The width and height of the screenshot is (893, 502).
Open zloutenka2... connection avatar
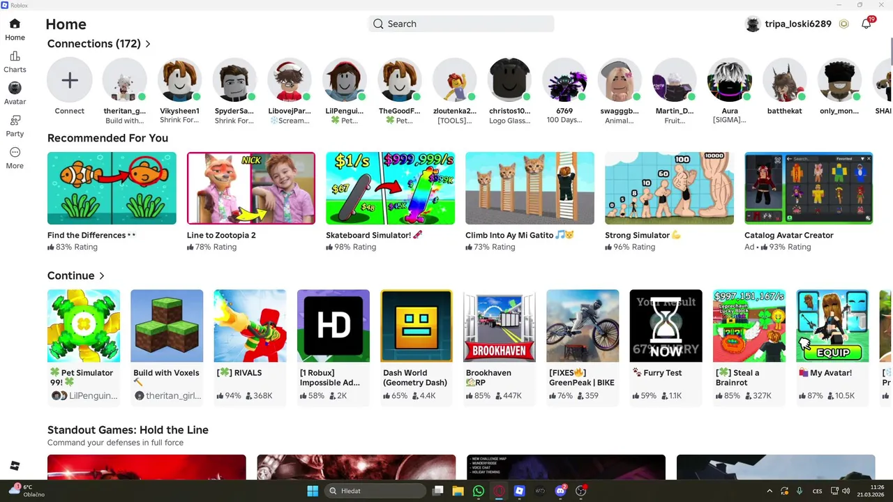point(455,79)
